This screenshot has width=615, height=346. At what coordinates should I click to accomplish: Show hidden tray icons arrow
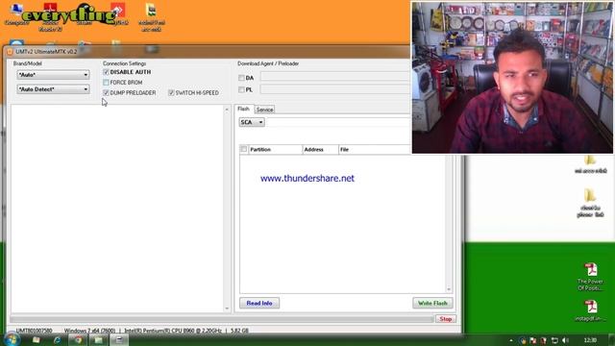pyautogui.click(x=511, y=340)
